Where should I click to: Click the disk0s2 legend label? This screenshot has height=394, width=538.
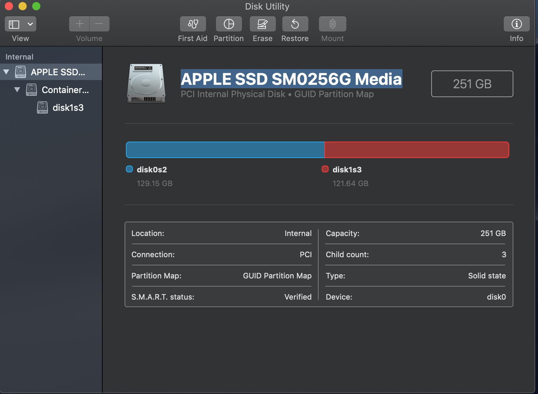pos(152,170)
